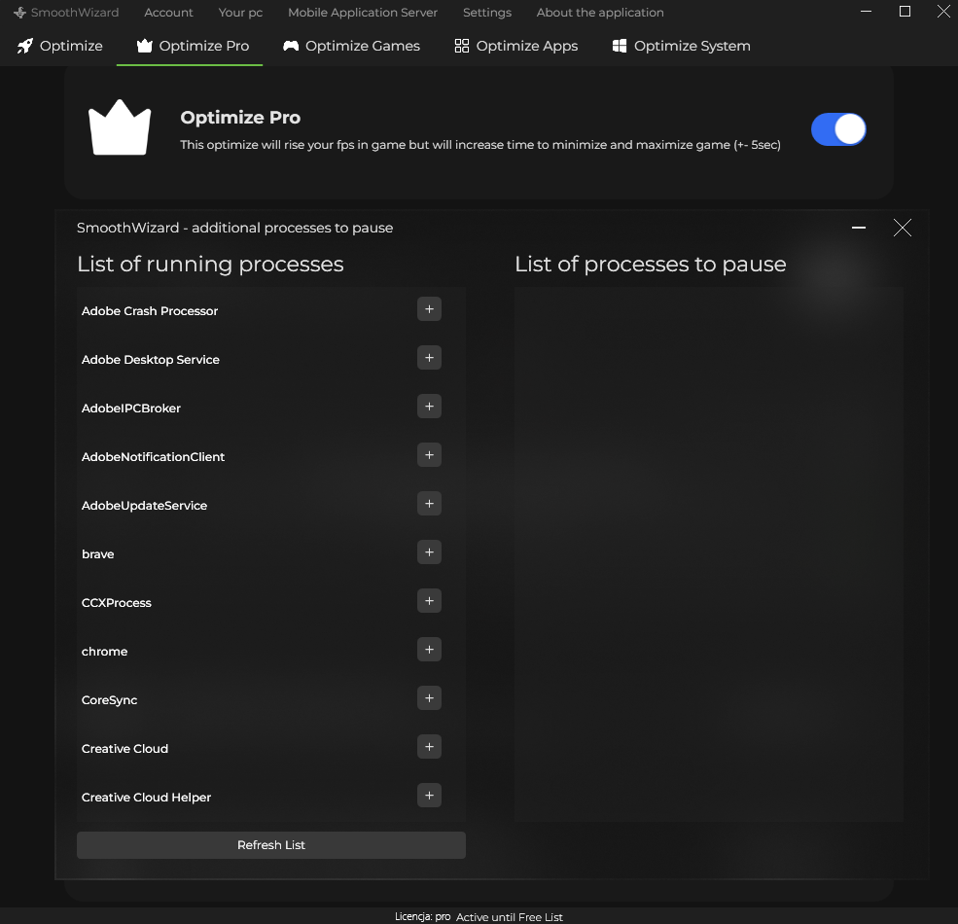The image size is (958, 924).
Task: Click the plus icon beside CoreSync
Action: click(x=429, y=698)
